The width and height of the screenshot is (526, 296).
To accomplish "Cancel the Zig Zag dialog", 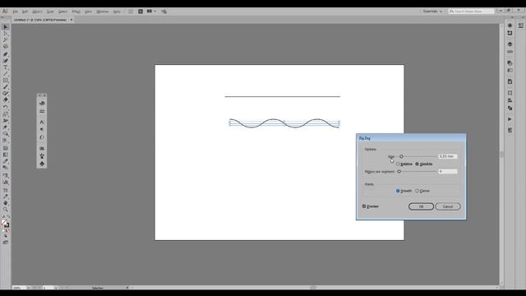I will click(448, 206).
